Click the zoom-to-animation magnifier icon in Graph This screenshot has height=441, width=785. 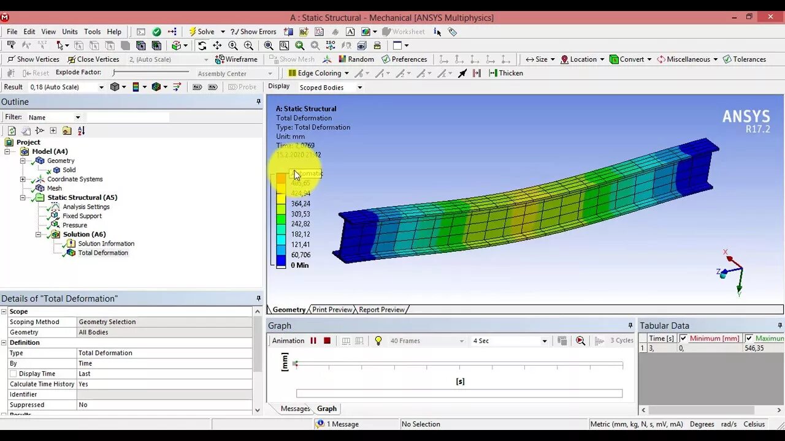(580, 341)
